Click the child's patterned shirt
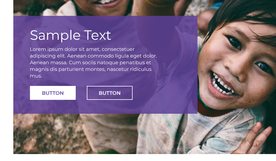Screen dimensions: 276x161 194,134
